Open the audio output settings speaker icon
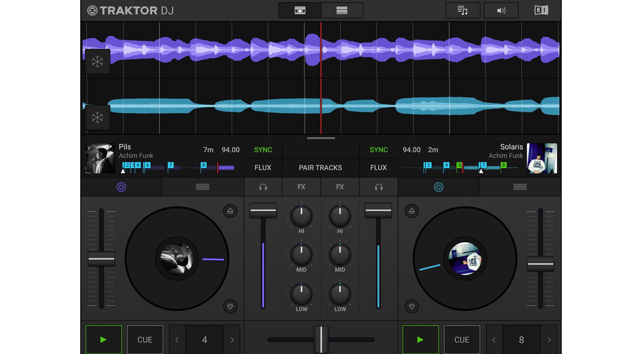642x354 pixels. pos(501,10)
